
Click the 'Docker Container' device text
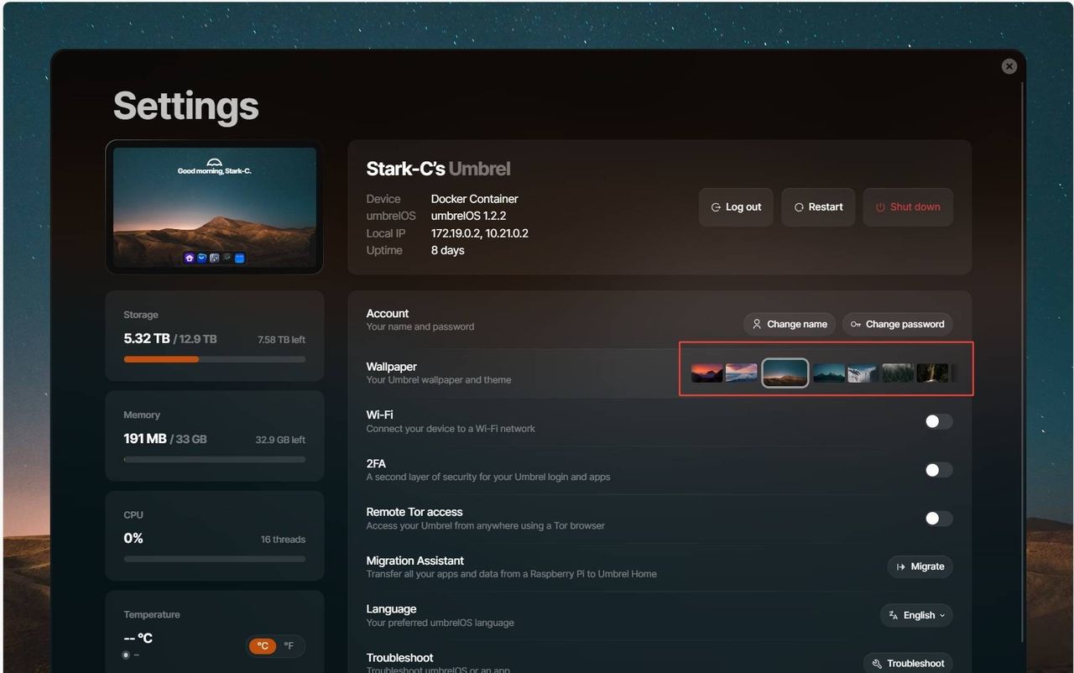[475, 199]
